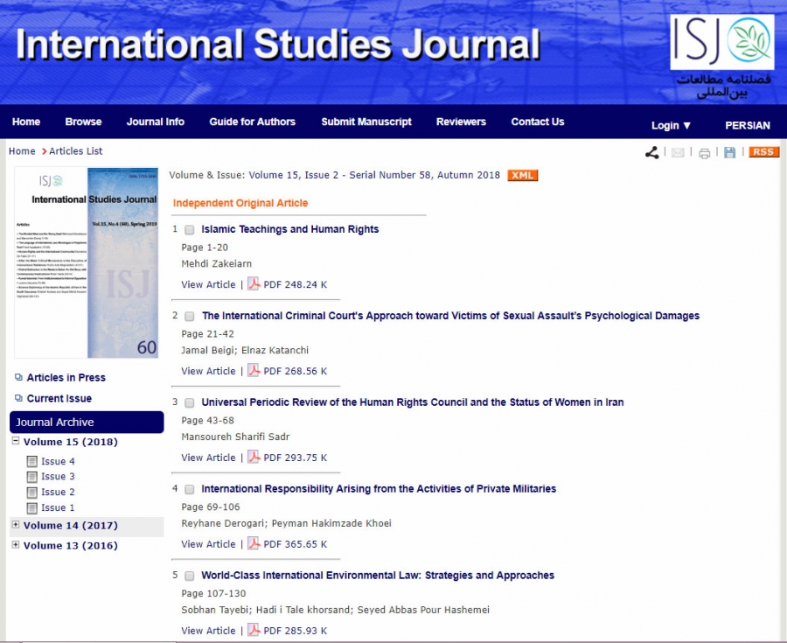Click the journal cover thumbnail image
This screenshot has width=787, height=643.
click(86, 262)
